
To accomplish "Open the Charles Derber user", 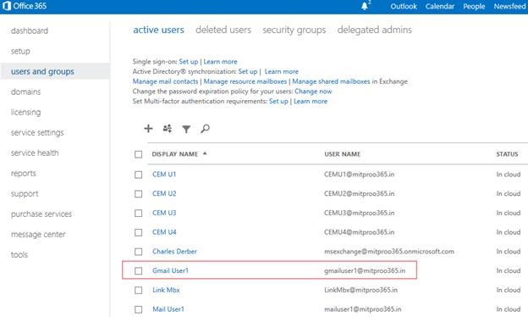I will click(174, 251).
